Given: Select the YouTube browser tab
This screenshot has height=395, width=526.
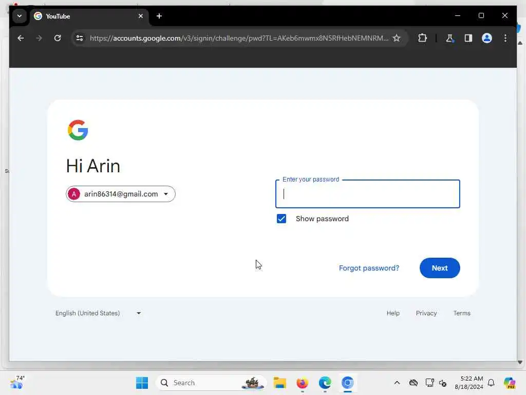Looking at the screenshot, I should [x=89, y=16].
